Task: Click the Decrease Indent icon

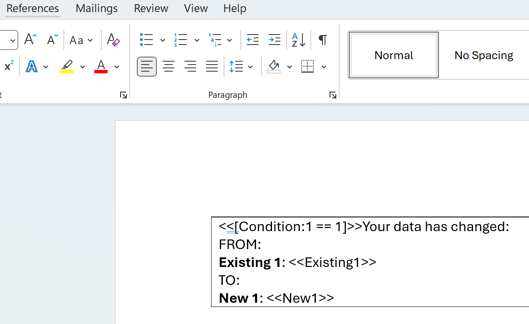Action: point(253,40)
